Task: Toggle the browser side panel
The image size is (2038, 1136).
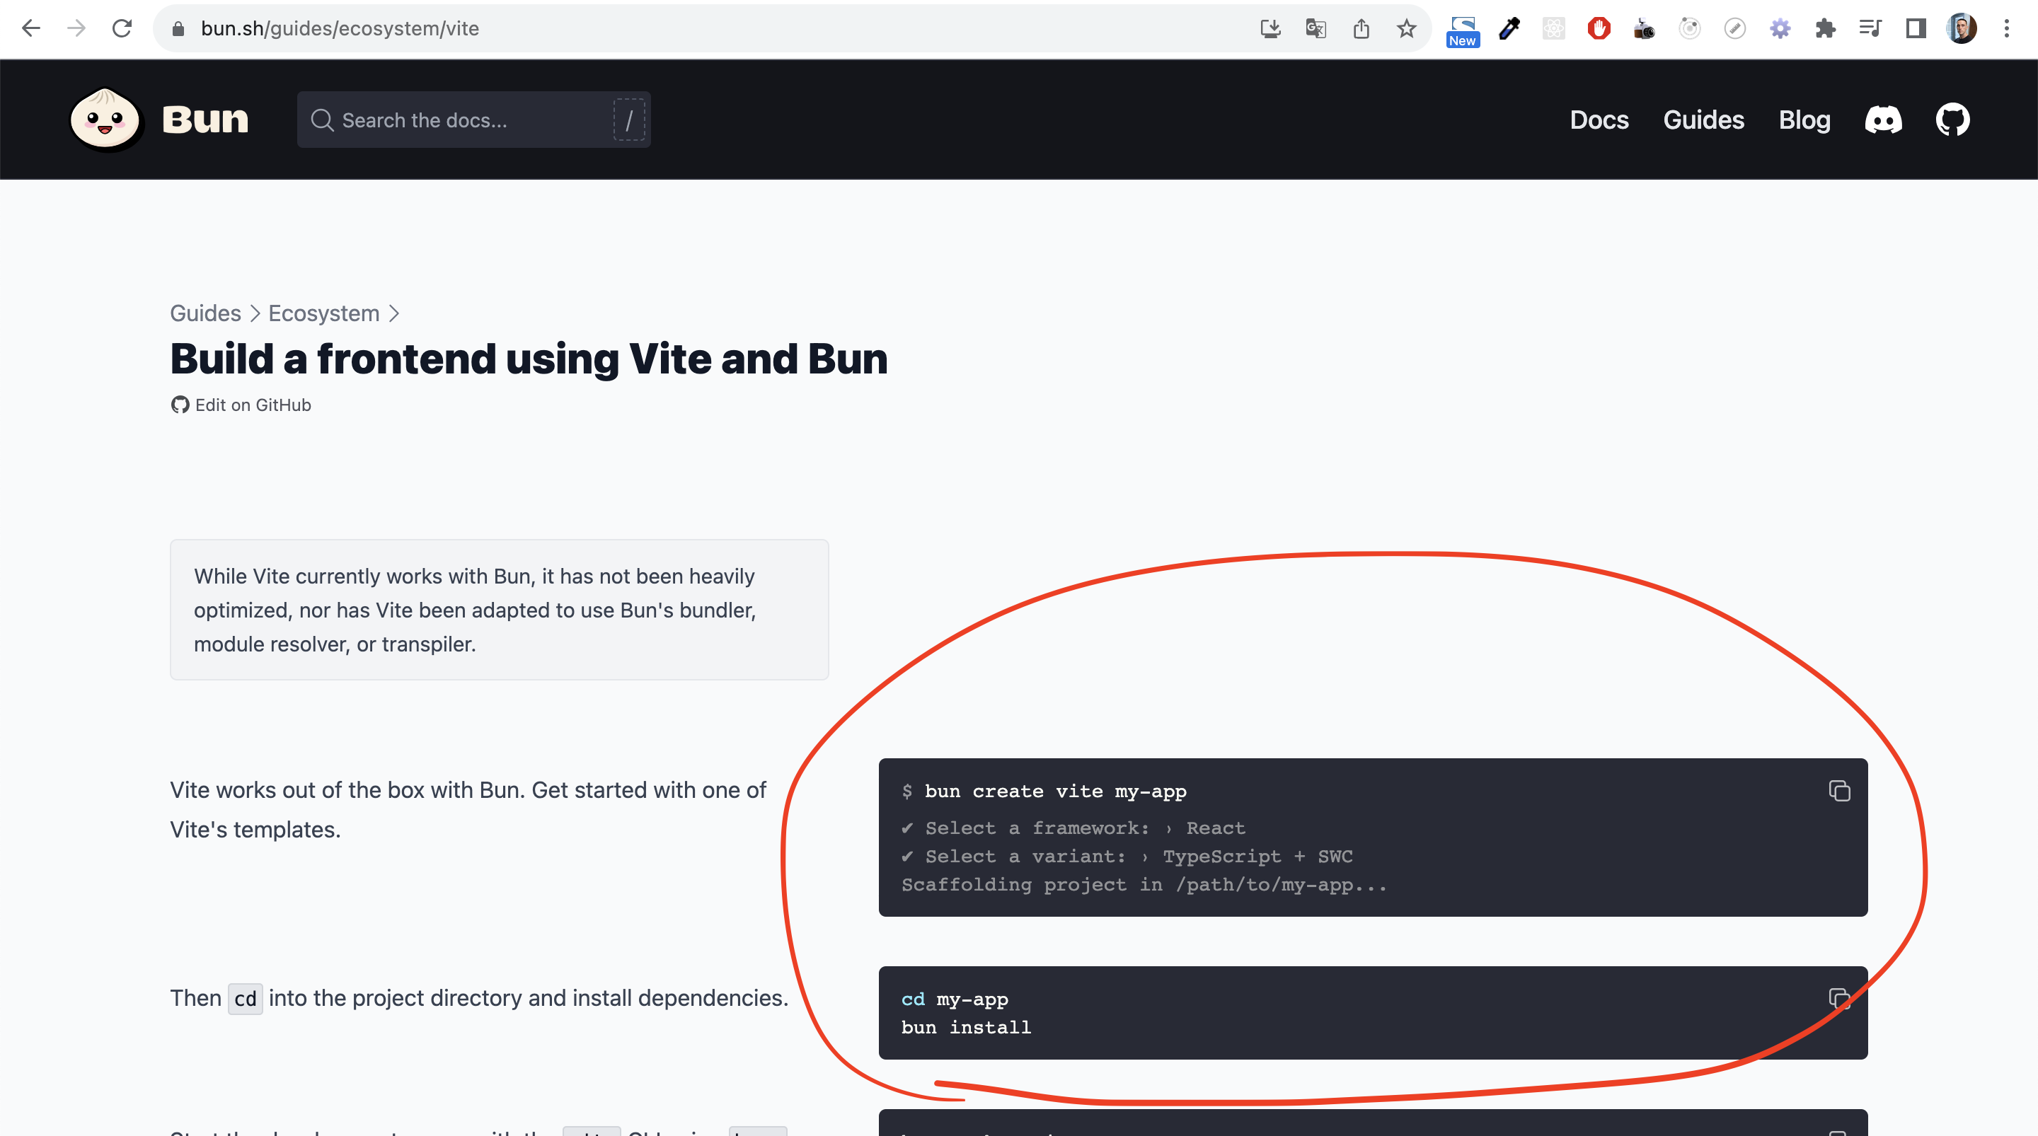Action: tap(1916, 28)
